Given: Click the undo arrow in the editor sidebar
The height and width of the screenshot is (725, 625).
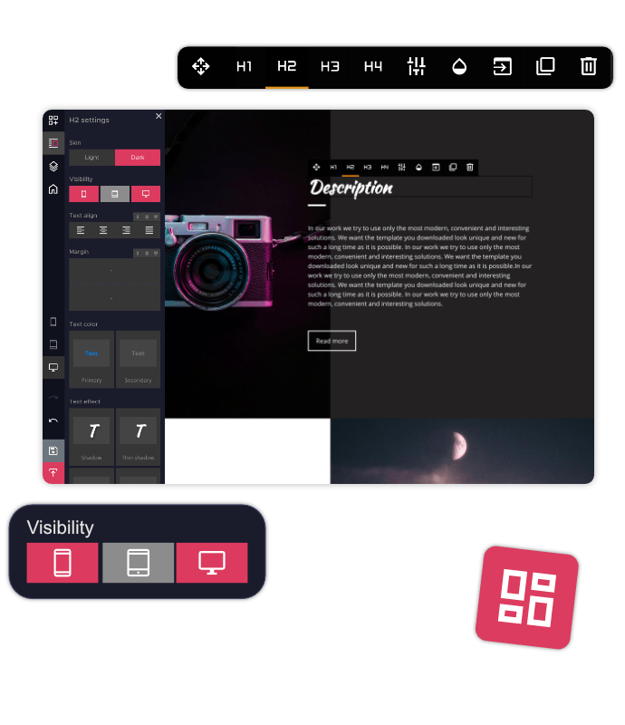Looking at the screenshot, I should 53,420.
